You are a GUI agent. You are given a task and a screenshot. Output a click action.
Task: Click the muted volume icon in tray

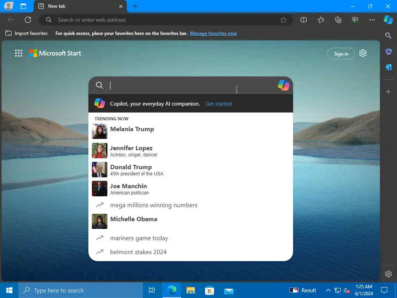[x=347, y=290]
